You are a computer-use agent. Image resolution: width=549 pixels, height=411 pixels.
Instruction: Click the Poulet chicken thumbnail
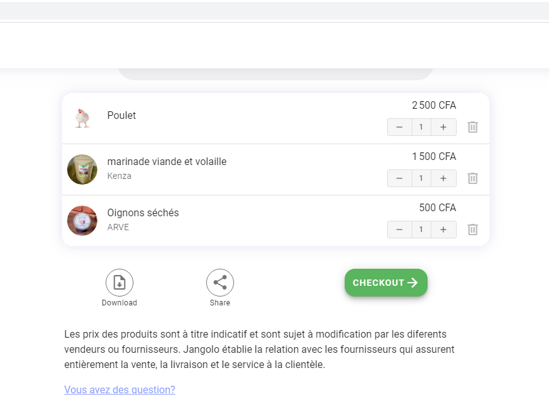82,118
